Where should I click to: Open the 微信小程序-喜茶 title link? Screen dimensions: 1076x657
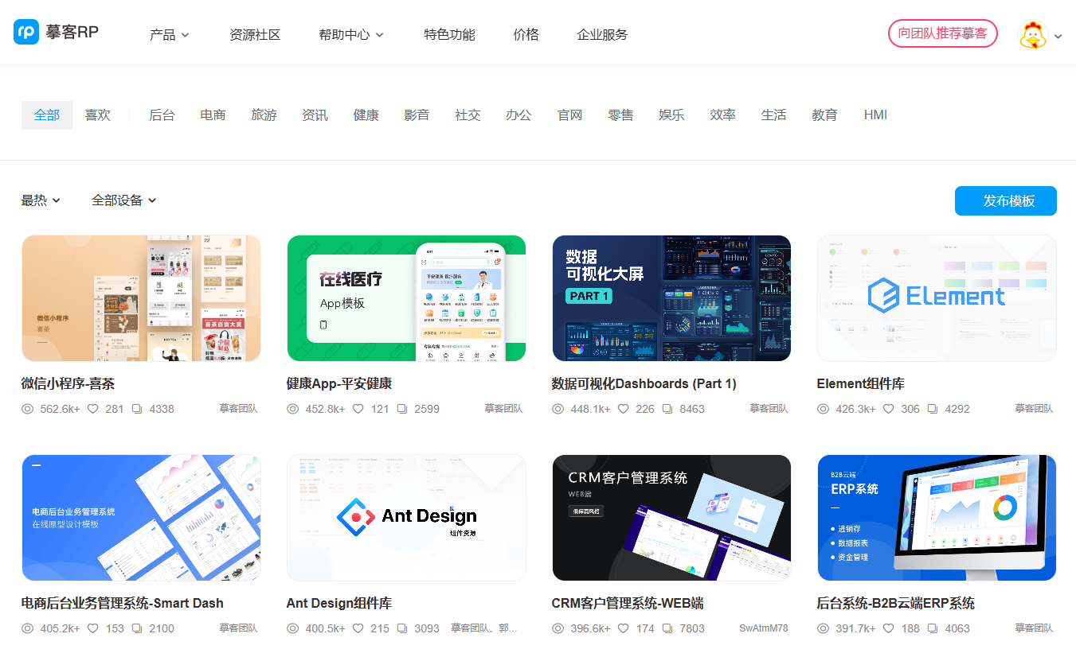(x=68, y=383)
